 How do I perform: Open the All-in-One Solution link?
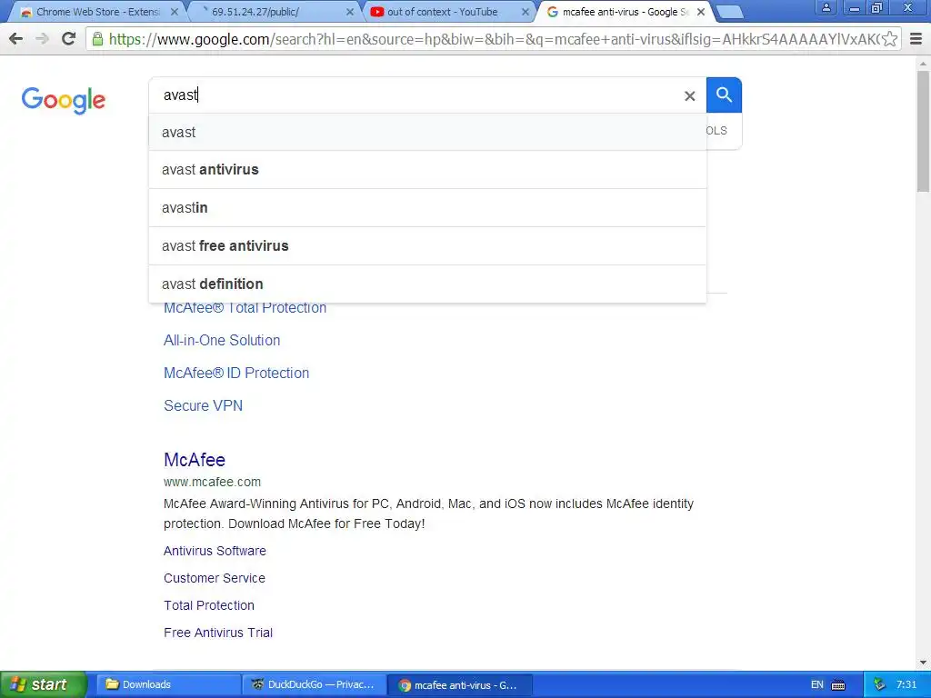(222, 340)
